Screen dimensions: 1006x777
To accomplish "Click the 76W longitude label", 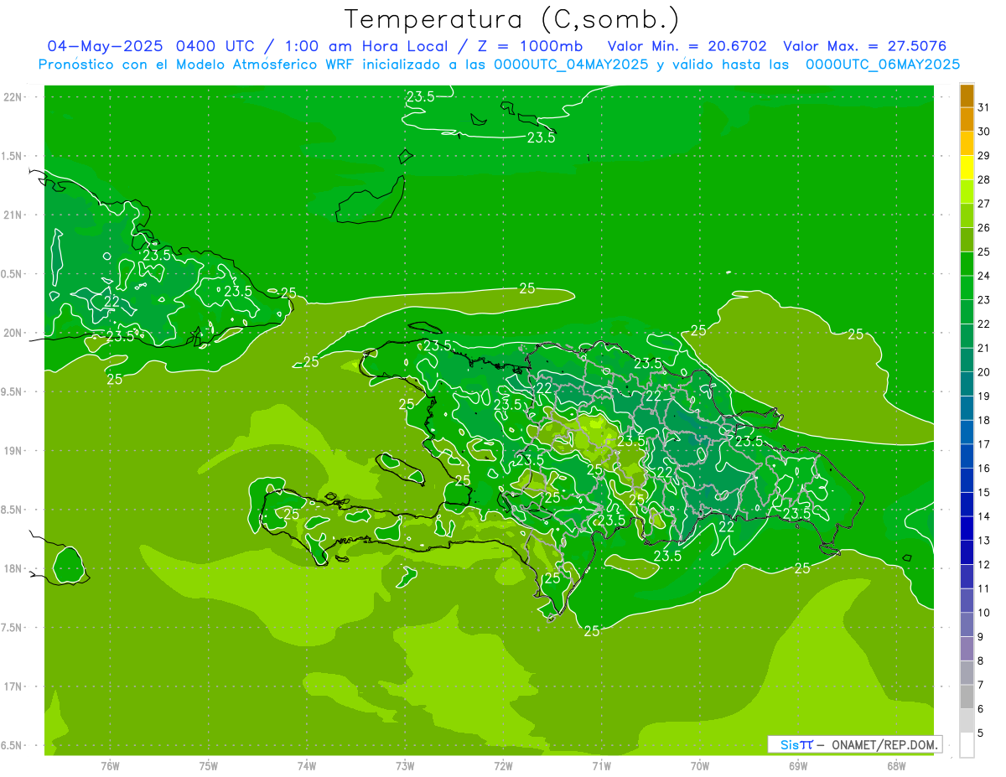I will pos(110,766).
